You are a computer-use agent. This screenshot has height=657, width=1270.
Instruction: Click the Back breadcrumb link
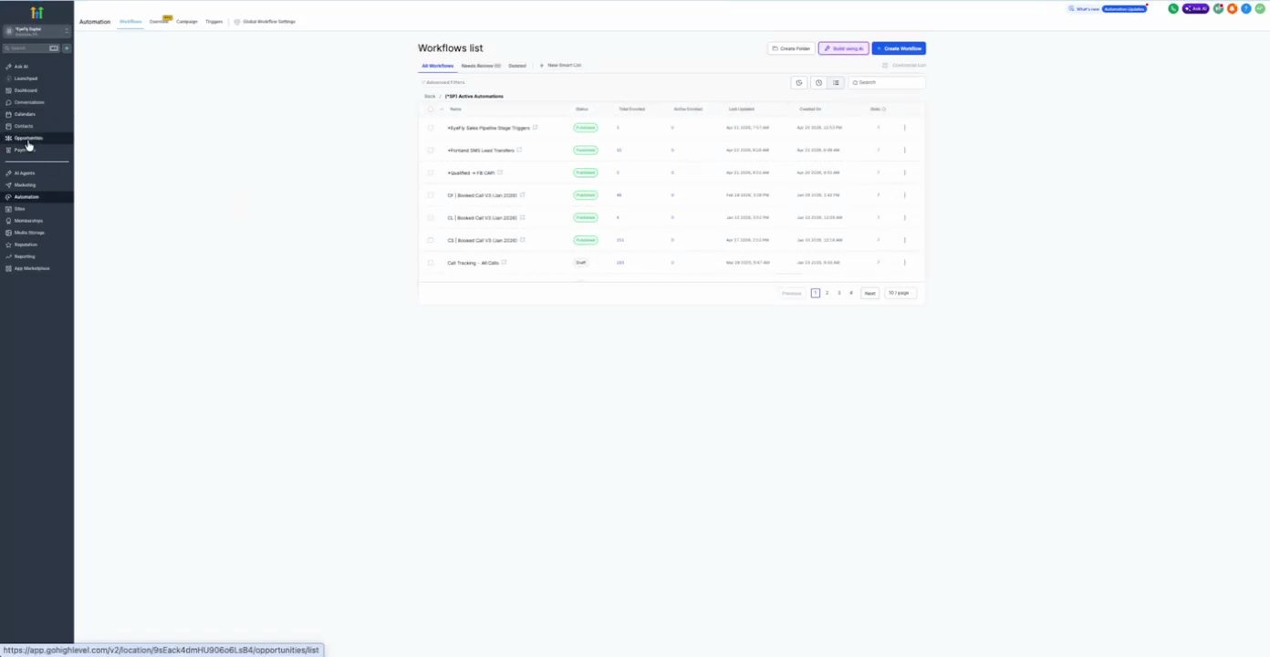point(430,96)
